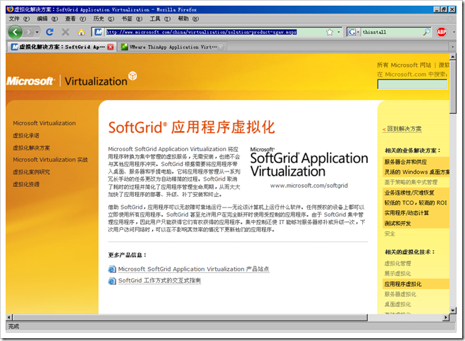Open the Google search engine selector
465x341 pixels.
coord(354,32)
